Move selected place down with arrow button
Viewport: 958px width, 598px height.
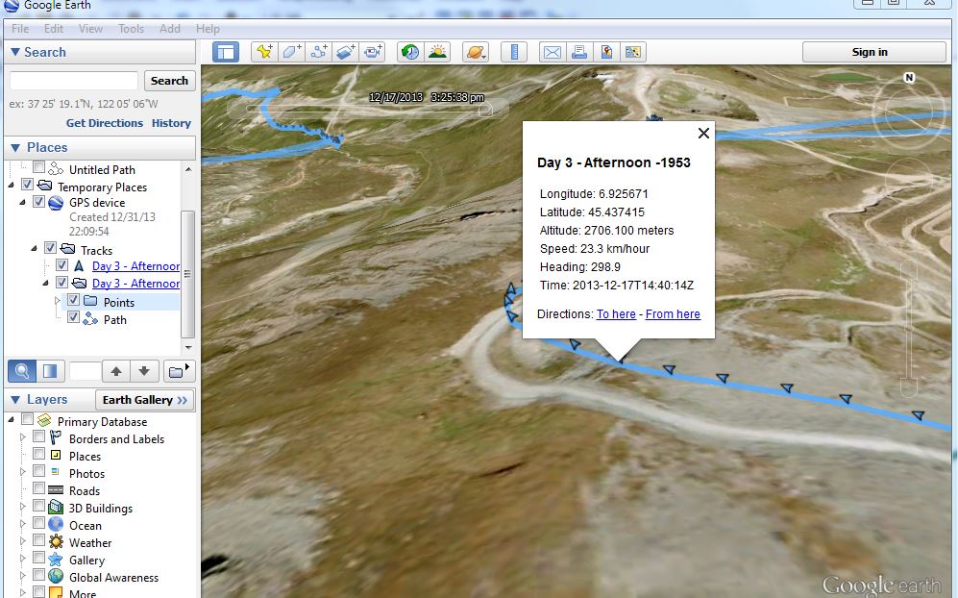point(144,371)
